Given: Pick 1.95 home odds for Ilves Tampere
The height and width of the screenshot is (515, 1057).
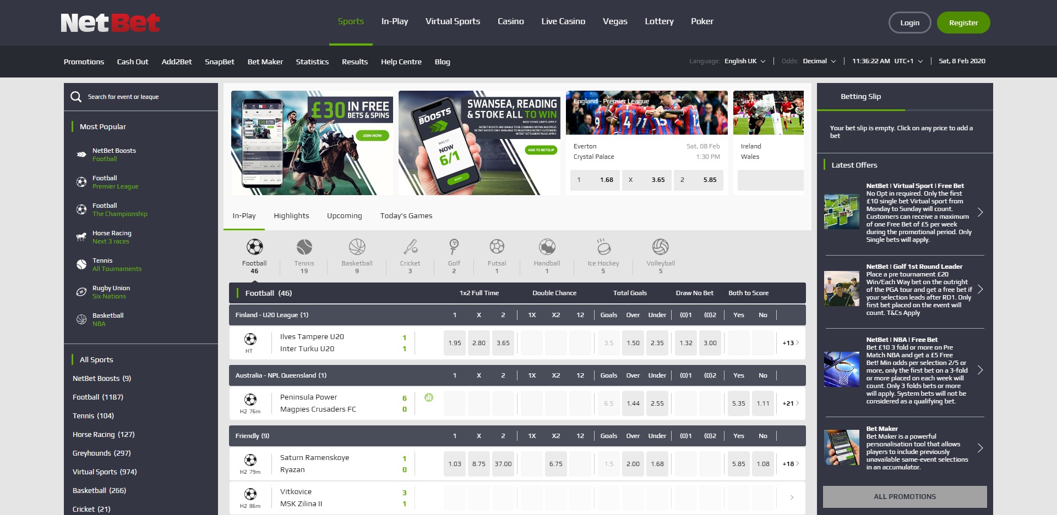Looking at the screenshot, I should 455,342.
